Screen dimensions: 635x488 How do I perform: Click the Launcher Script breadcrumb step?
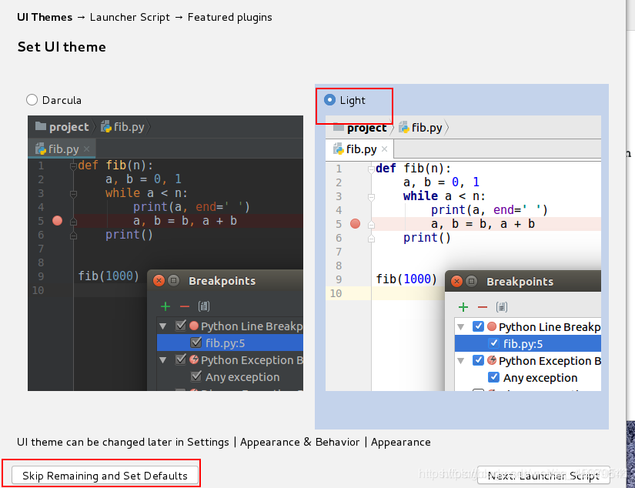coord(129,18)
